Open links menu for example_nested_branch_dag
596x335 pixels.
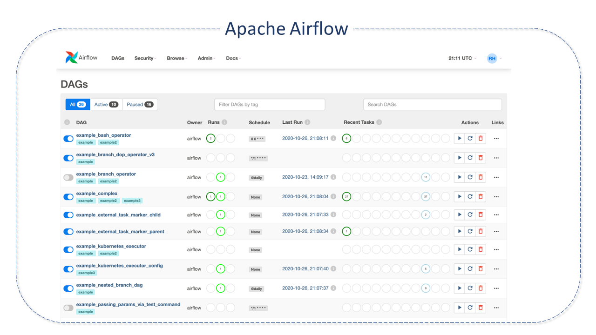click(x=496, y=288)
